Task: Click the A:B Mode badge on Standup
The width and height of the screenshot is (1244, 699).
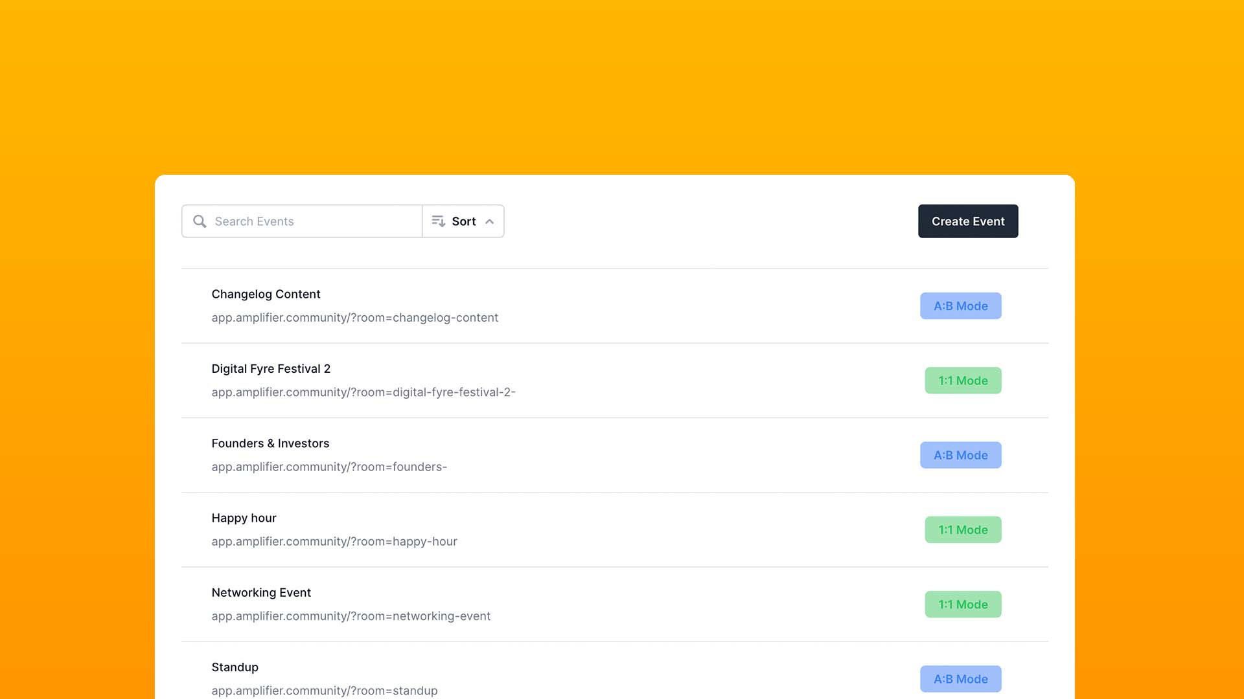Action: tap(960, 678)
